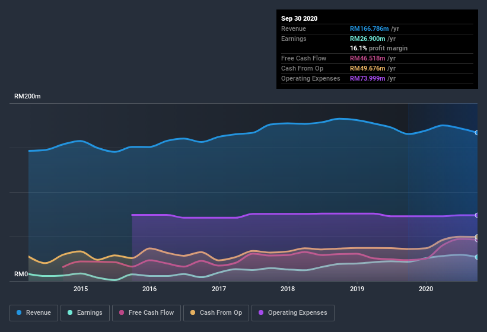Image resolution: width=487 pixels, height=332 pixels.
Task: Select the 2017 x-axis label
Action: coord(219,289)
